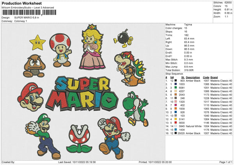Click the Zoom value '1:1'
The image size is (234, 165).
pyautogui.click(x=226, y=16)
